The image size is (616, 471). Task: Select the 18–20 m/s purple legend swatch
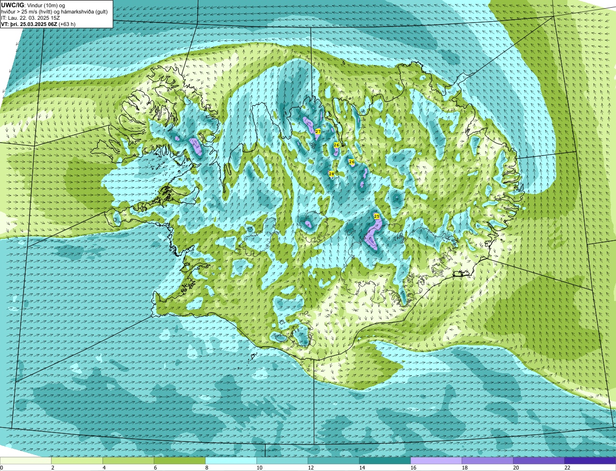(x=488, y=460)
